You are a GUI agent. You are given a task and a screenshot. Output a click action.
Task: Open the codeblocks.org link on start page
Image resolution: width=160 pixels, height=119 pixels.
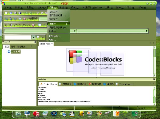point(103,68)
